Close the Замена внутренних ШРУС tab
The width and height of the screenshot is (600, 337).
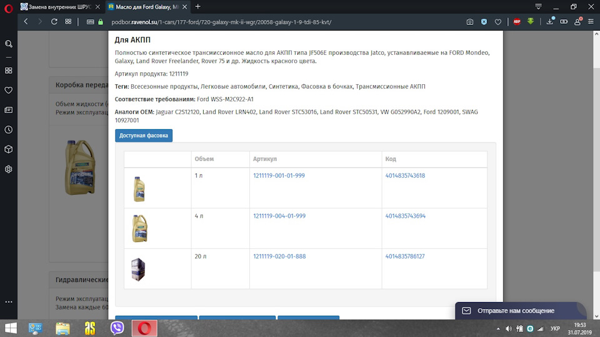click(x=97, y=7)
